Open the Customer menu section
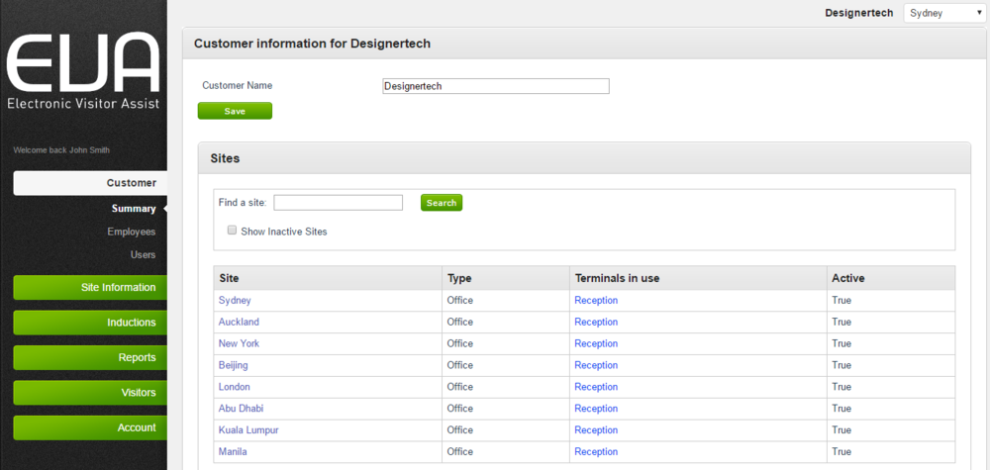This screenshot has width=990, height=470. 90,183
